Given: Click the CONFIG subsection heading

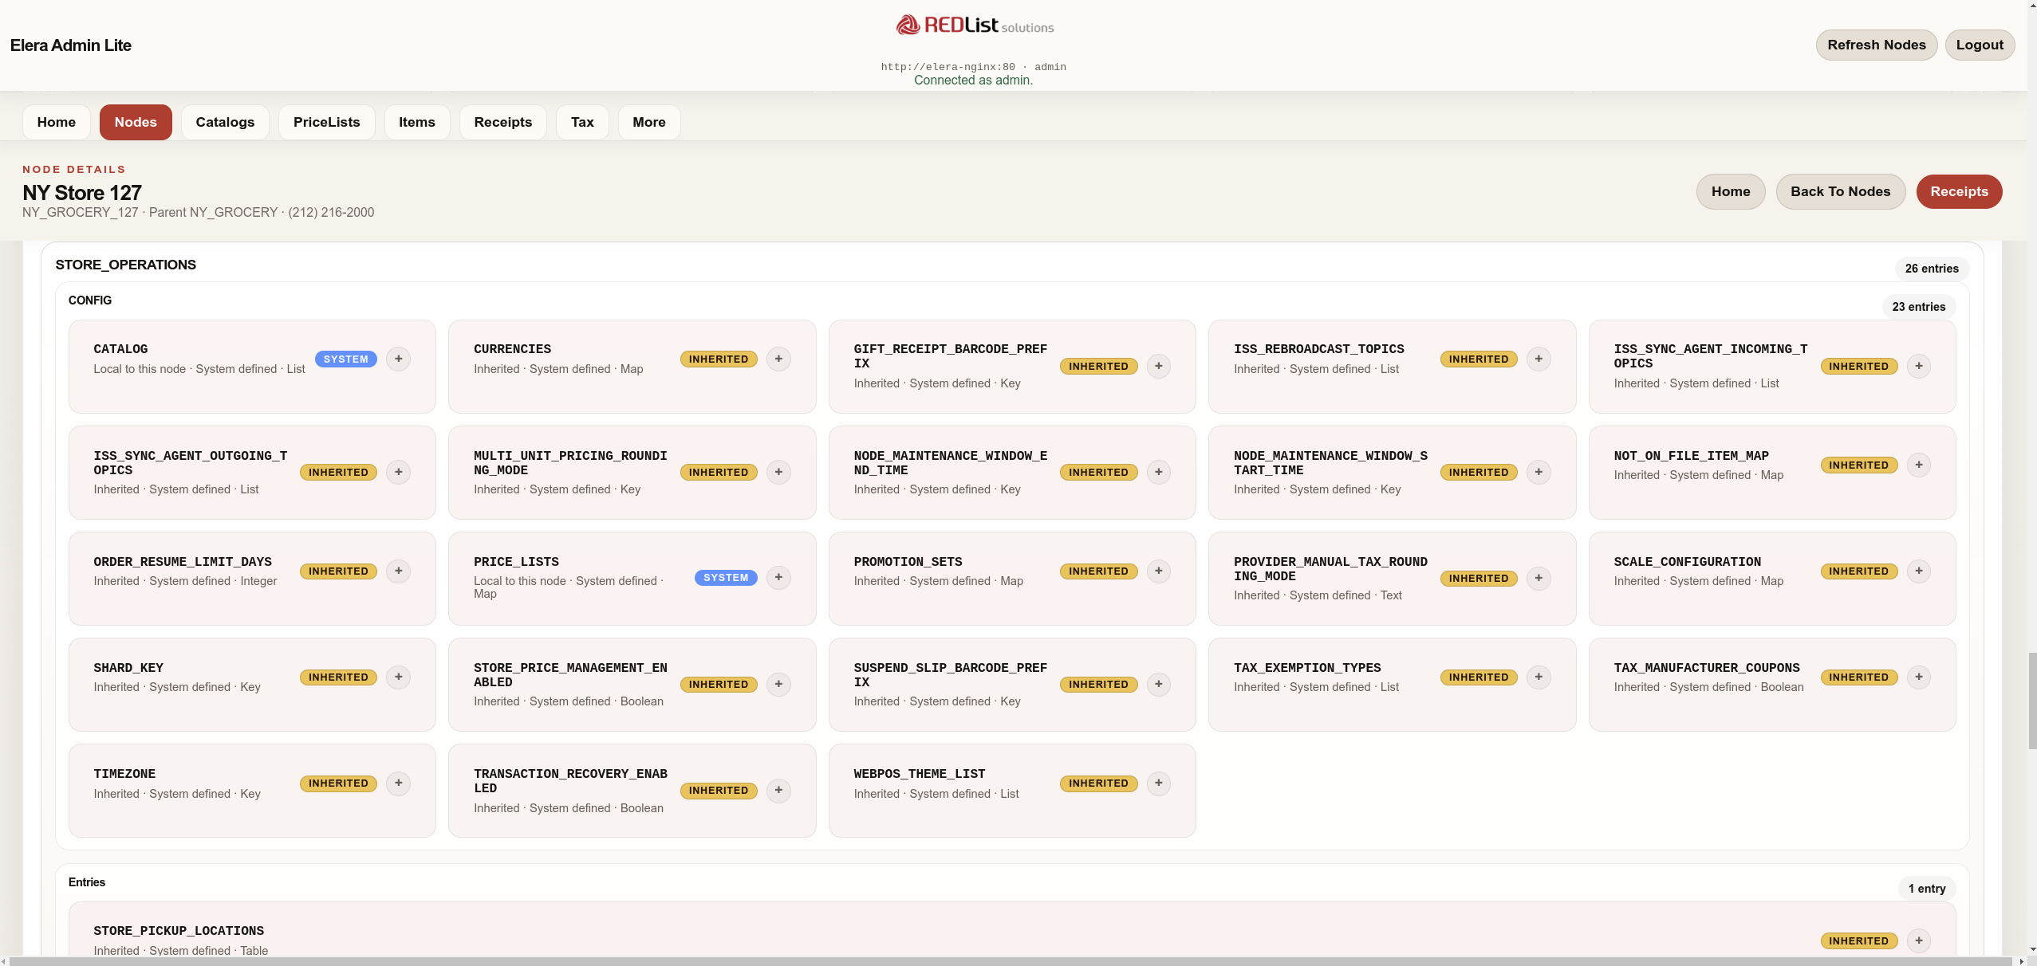Looking at the screenshot, I should [90, 300].
